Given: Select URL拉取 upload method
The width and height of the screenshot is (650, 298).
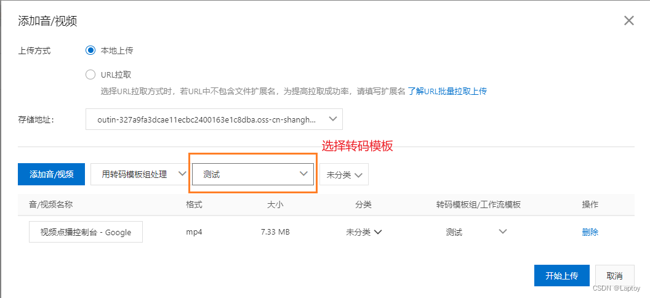Looking at the screenshot, I should click(x=90, y=75).
